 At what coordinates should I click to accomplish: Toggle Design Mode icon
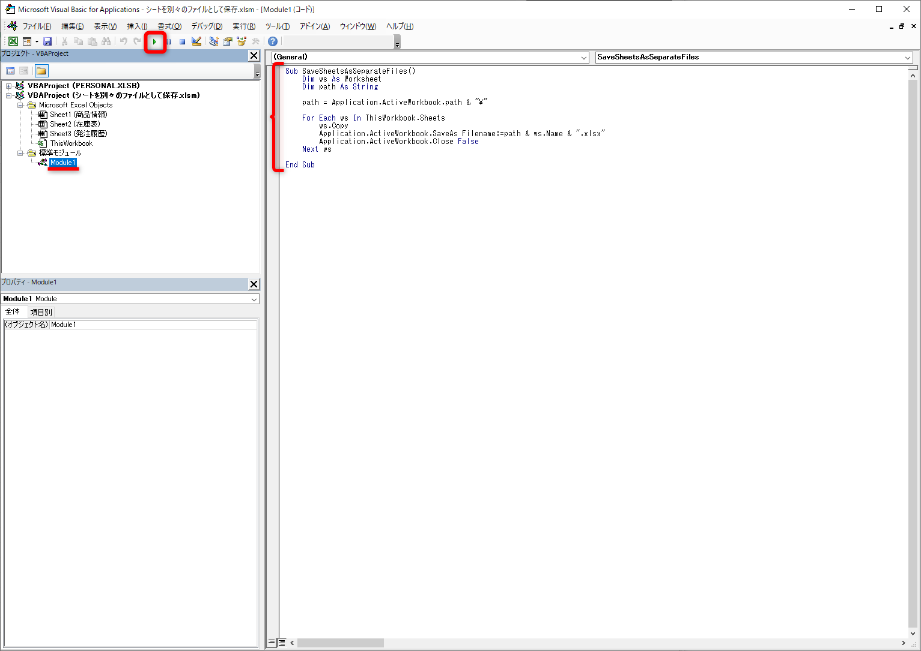click(196, 41)
